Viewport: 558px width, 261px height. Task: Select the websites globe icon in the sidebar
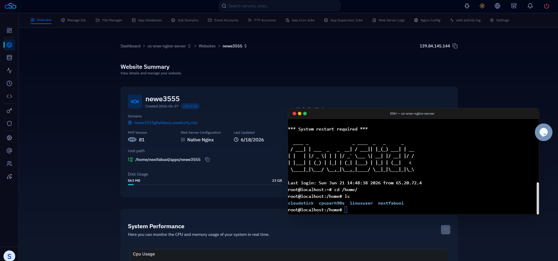click(x=9, y=45)
